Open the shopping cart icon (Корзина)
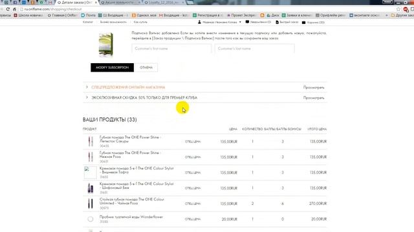This screenshot has height=232, width=414. pos(303,23)
